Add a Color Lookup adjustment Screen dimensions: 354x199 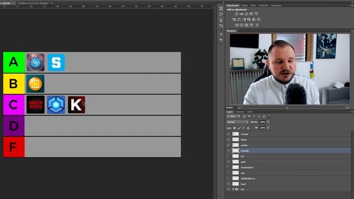coord(259,20)
